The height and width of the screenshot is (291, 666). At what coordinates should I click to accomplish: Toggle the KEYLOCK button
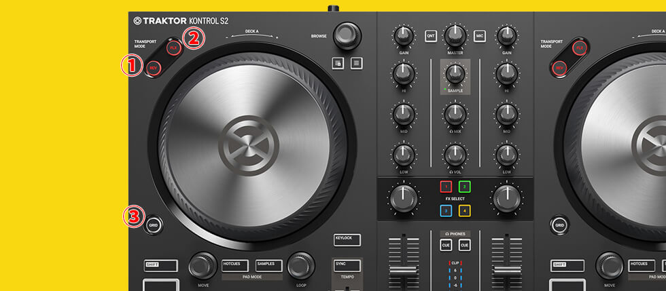click(347, 239)
